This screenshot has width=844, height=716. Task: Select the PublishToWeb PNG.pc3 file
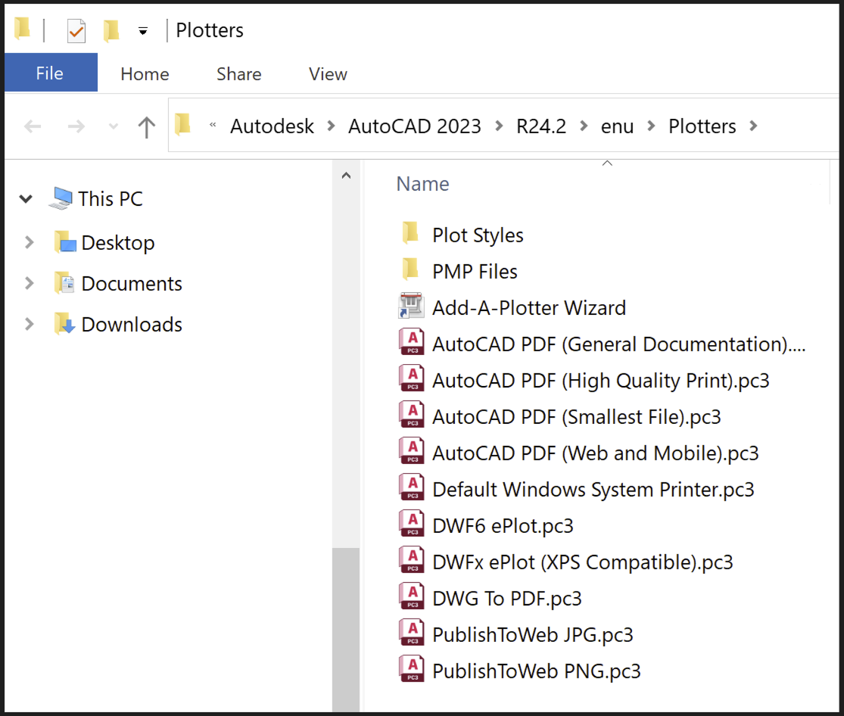click(x=536, y=671)
